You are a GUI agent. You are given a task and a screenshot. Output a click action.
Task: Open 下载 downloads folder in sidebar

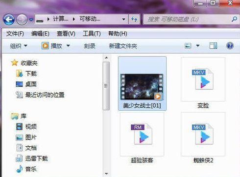26,74
